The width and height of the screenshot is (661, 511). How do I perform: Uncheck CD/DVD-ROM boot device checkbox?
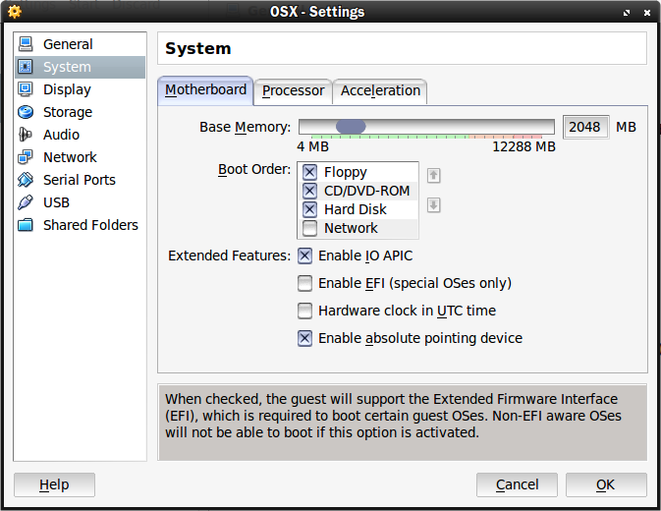(x=309, y=191)
